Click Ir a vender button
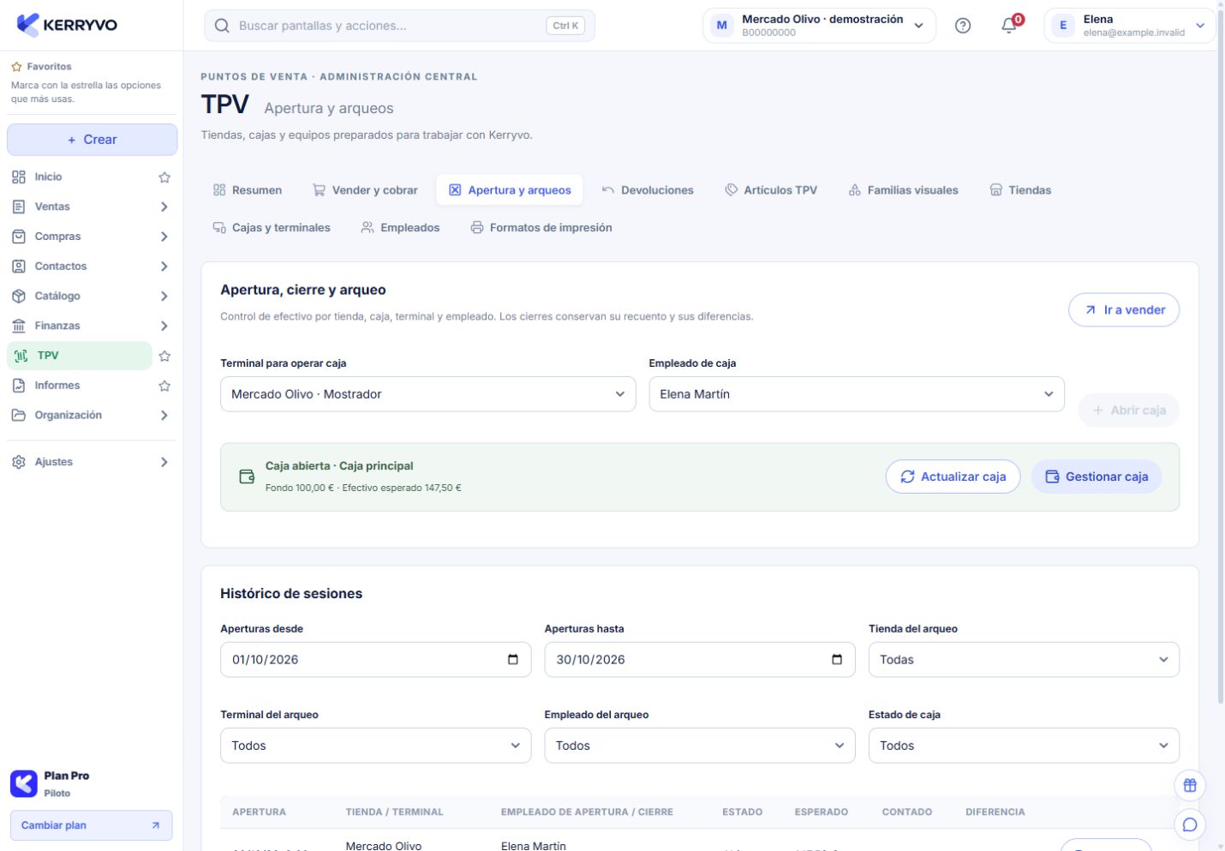Image resolution: width=1225 pixels, height=851 pixels. (x=1124, y=310)
